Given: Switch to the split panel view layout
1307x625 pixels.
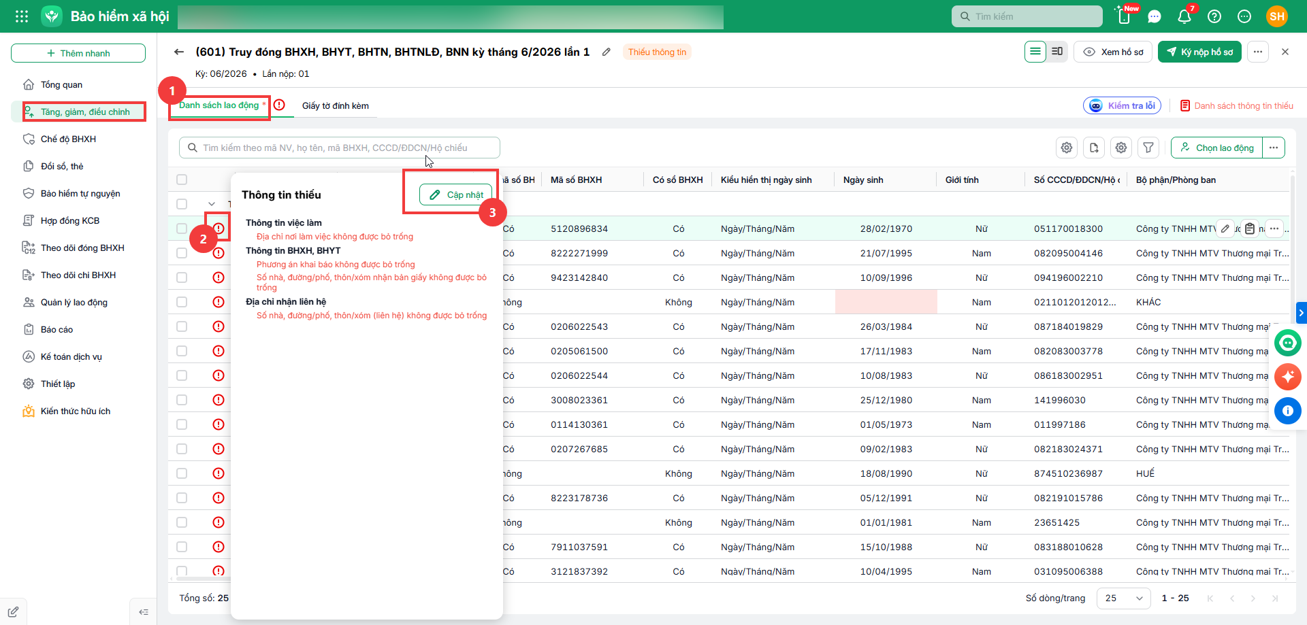Looking at the screenshot, I should (x=1057, y=52).
